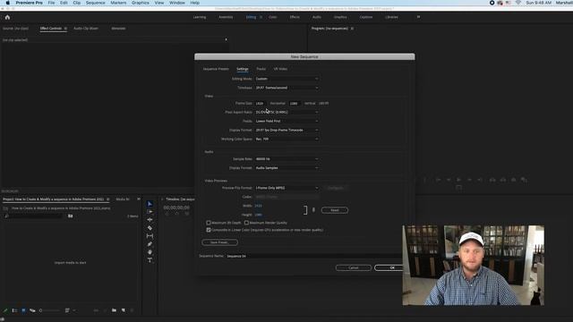573x322 pixels.
Task: Click the Cancel button
Action: coord(354,267)
